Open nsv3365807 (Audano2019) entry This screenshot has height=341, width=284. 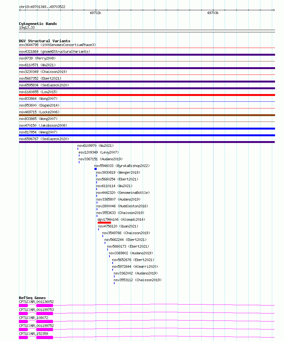tap(118, 200)
